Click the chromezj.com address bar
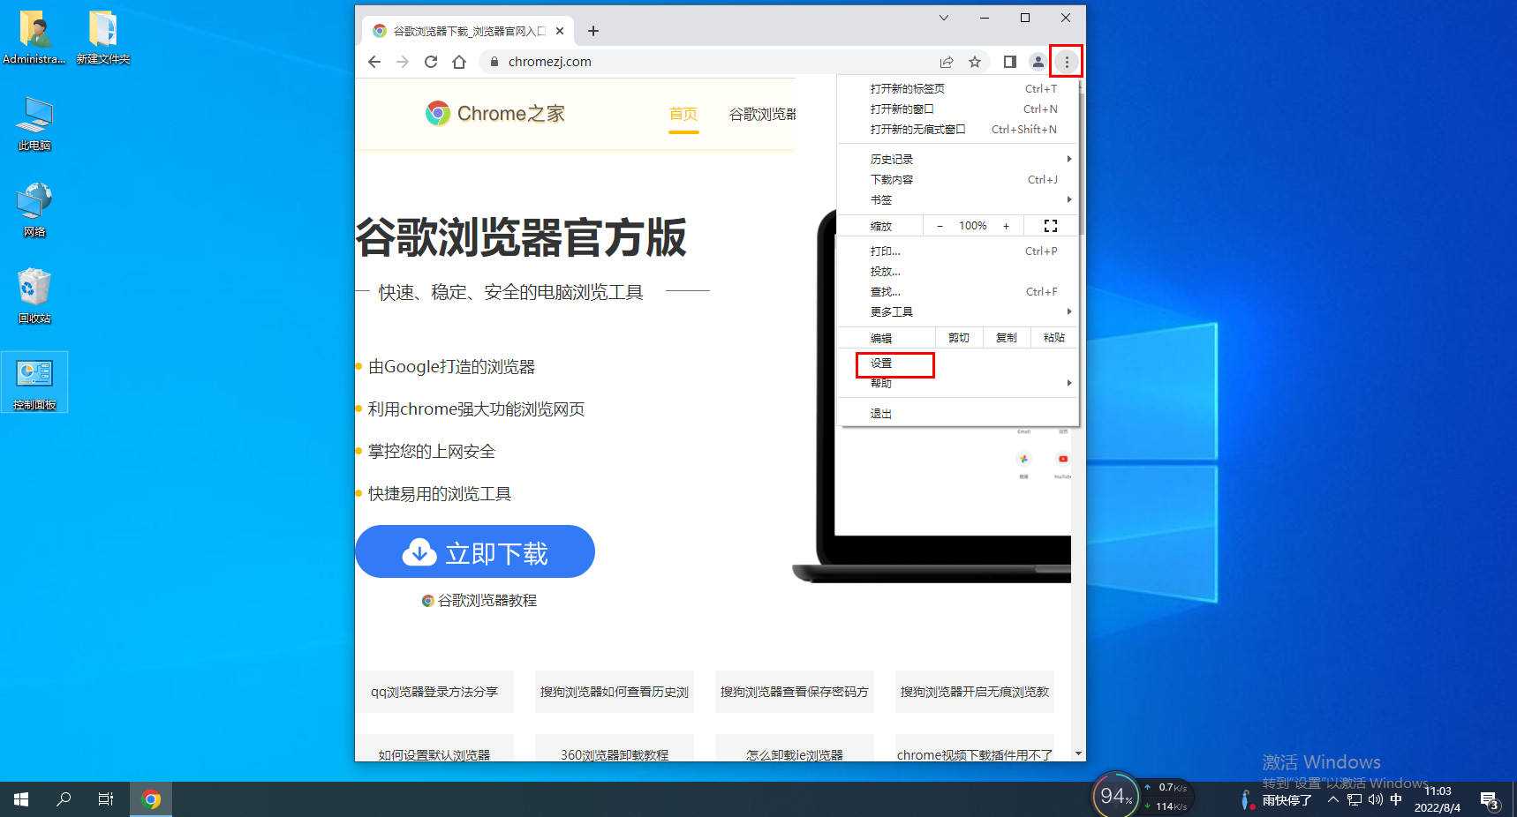The width and height of the screenshot is (1517, 817). point(549,62)
